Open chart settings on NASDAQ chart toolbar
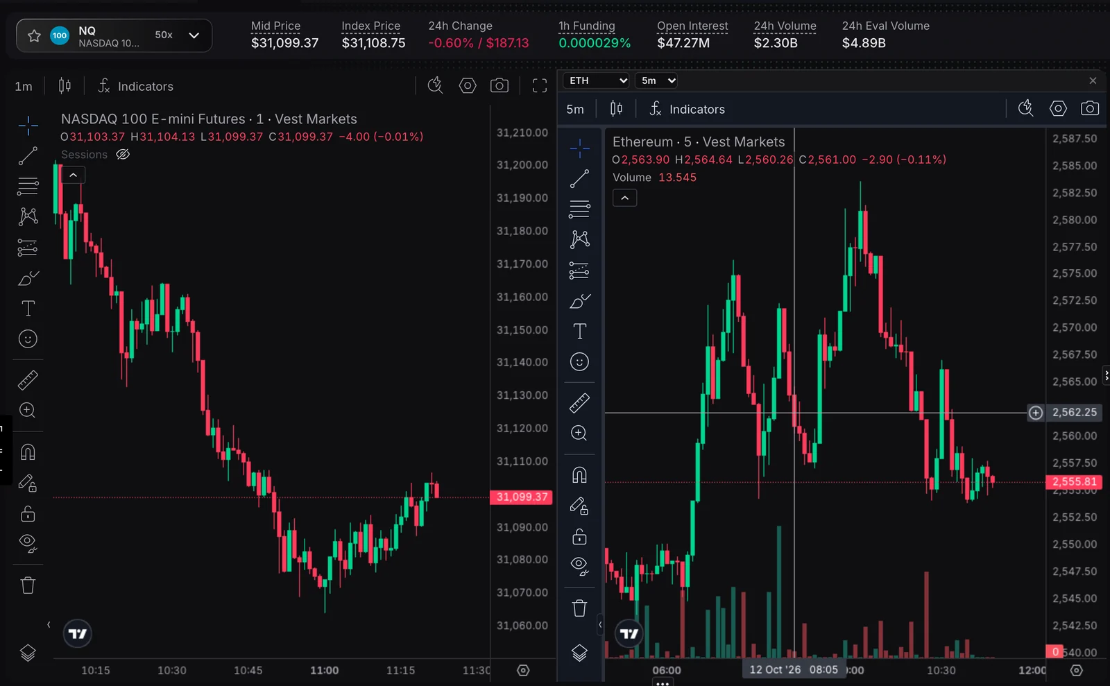The height and width of the screenshot is (686, 1110). click(468, 85)
